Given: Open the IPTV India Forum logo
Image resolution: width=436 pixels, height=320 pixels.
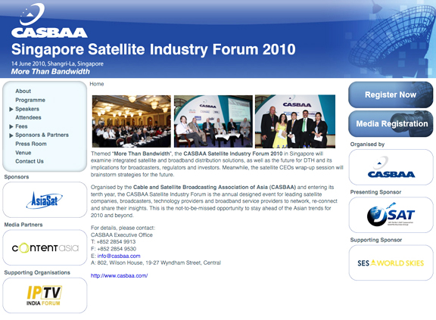Looking at the screenshot, I should click(x=45, y=296).
